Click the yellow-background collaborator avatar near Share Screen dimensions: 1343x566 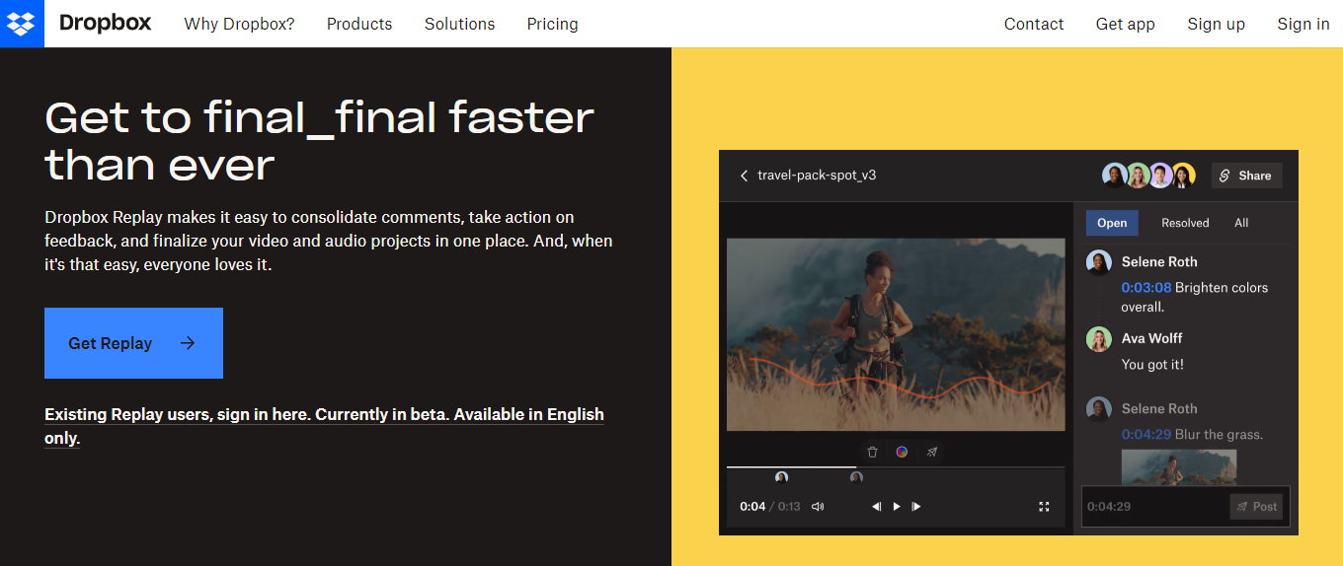(1183, 176)
